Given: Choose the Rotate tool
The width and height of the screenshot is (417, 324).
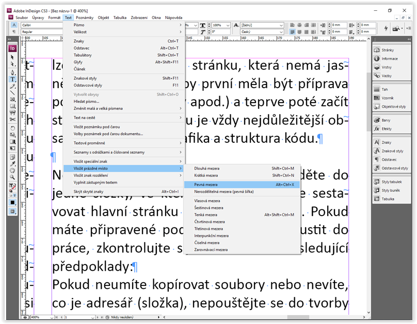Looking at the screenshot, I should point(12,128).
